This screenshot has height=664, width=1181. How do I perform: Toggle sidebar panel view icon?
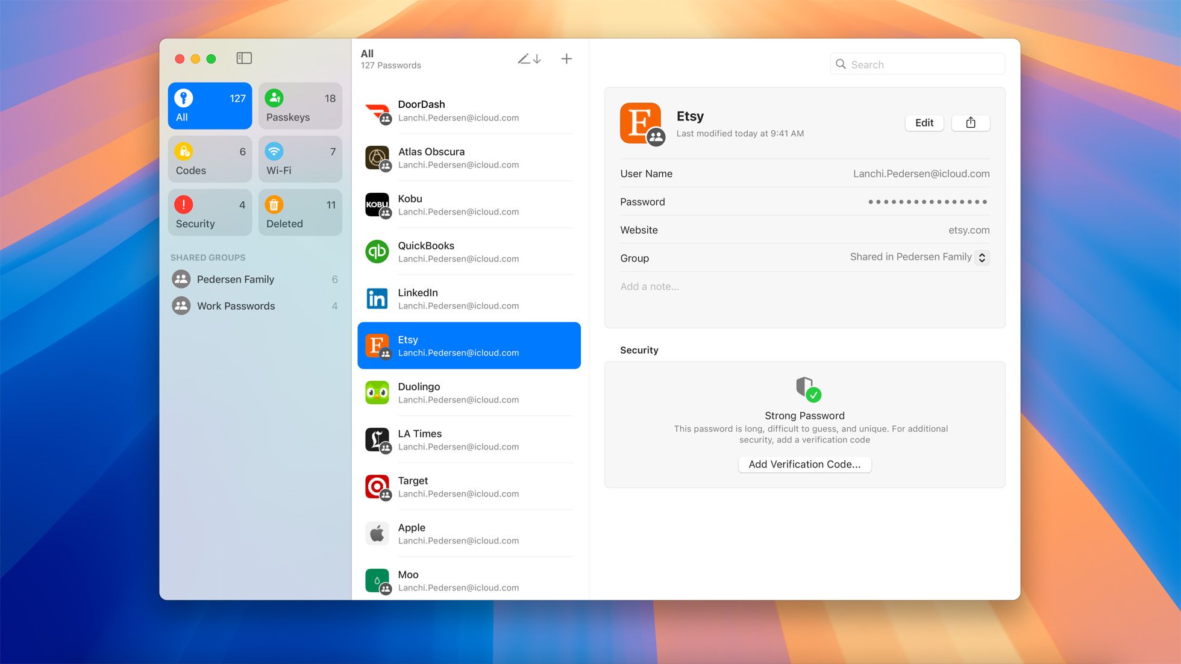[x=244, y=58]
